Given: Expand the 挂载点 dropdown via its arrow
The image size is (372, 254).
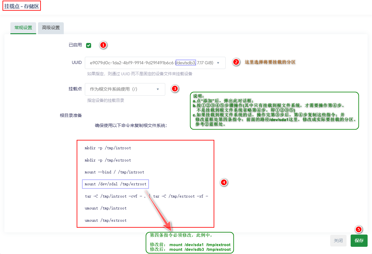Looking at the screenshot, I should [x=158, y=89].
